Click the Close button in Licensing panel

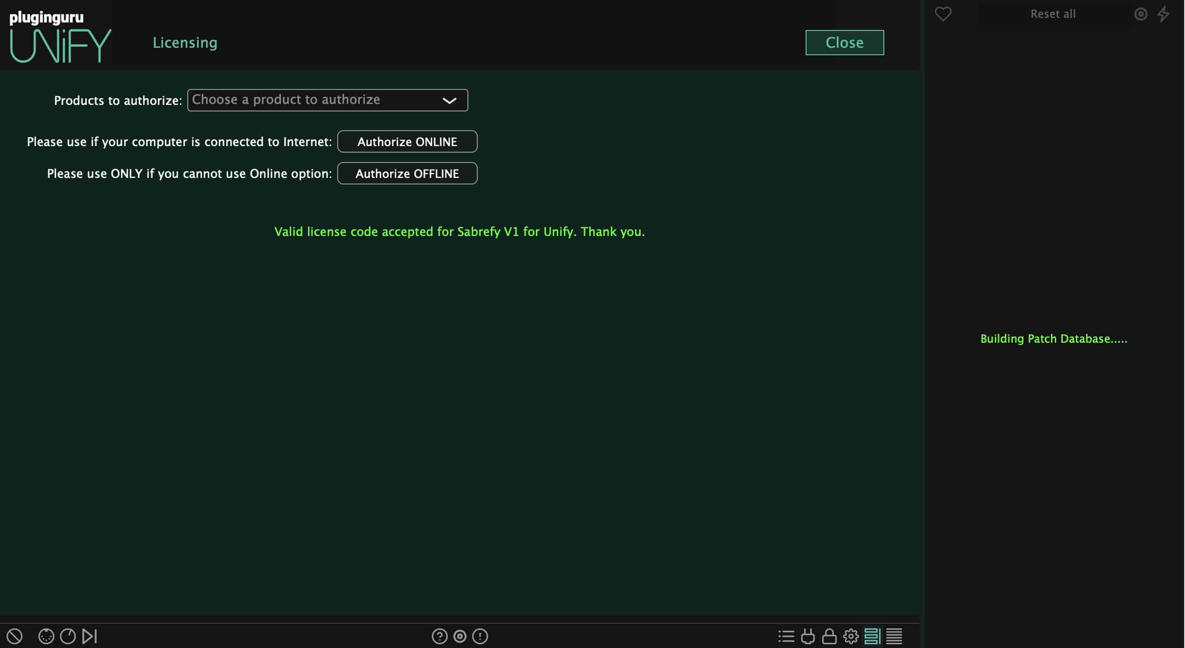844,42
